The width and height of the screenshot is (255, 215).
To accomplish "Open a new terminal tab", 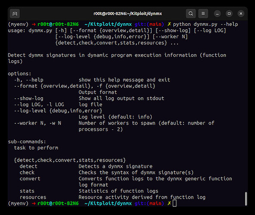I will [15, 14].
